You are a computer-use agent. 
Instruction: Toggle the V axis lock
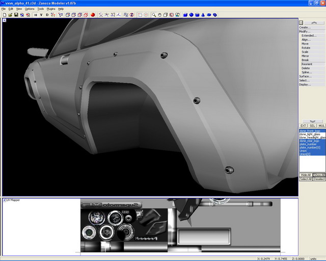(41, 15)
